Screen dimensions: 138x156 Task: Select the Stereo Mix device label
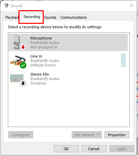click(40, 74)
